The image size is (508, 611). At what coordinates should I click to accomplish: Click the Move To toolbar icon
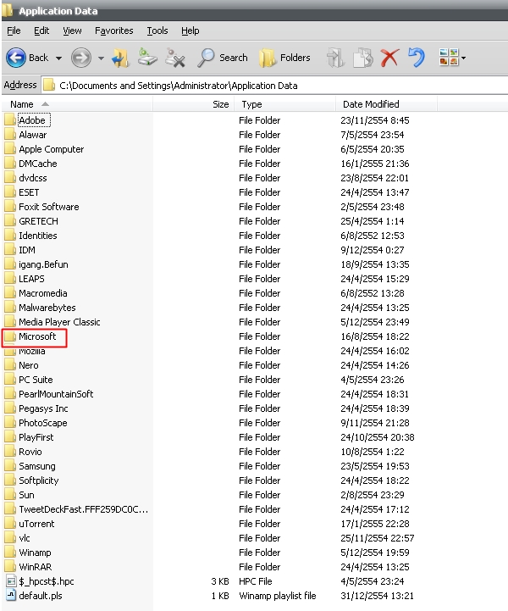point(335,58)
